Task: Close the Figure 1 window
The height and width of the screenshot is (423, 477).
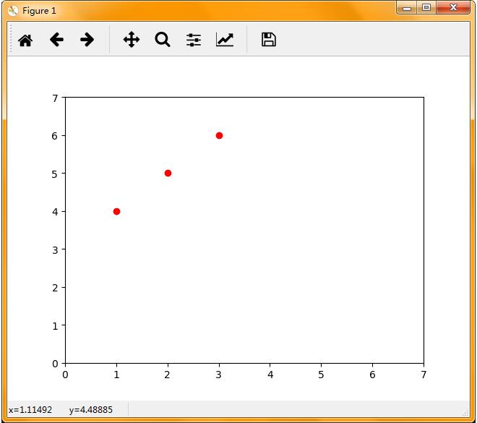Action: tap(453, 8)
